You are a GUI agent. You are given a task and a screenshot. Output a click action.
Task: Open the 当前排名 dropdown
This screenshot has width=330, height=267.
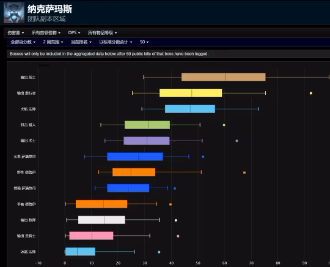click(x=81, y=42)
